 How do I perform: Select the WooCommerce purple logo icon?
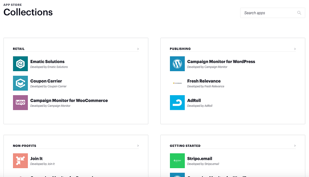(20, 103)
